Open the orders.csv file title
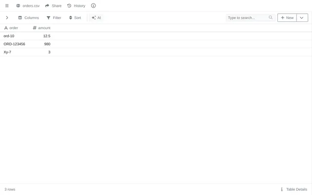This screenshot has width=312, height=195. point(31,6)
